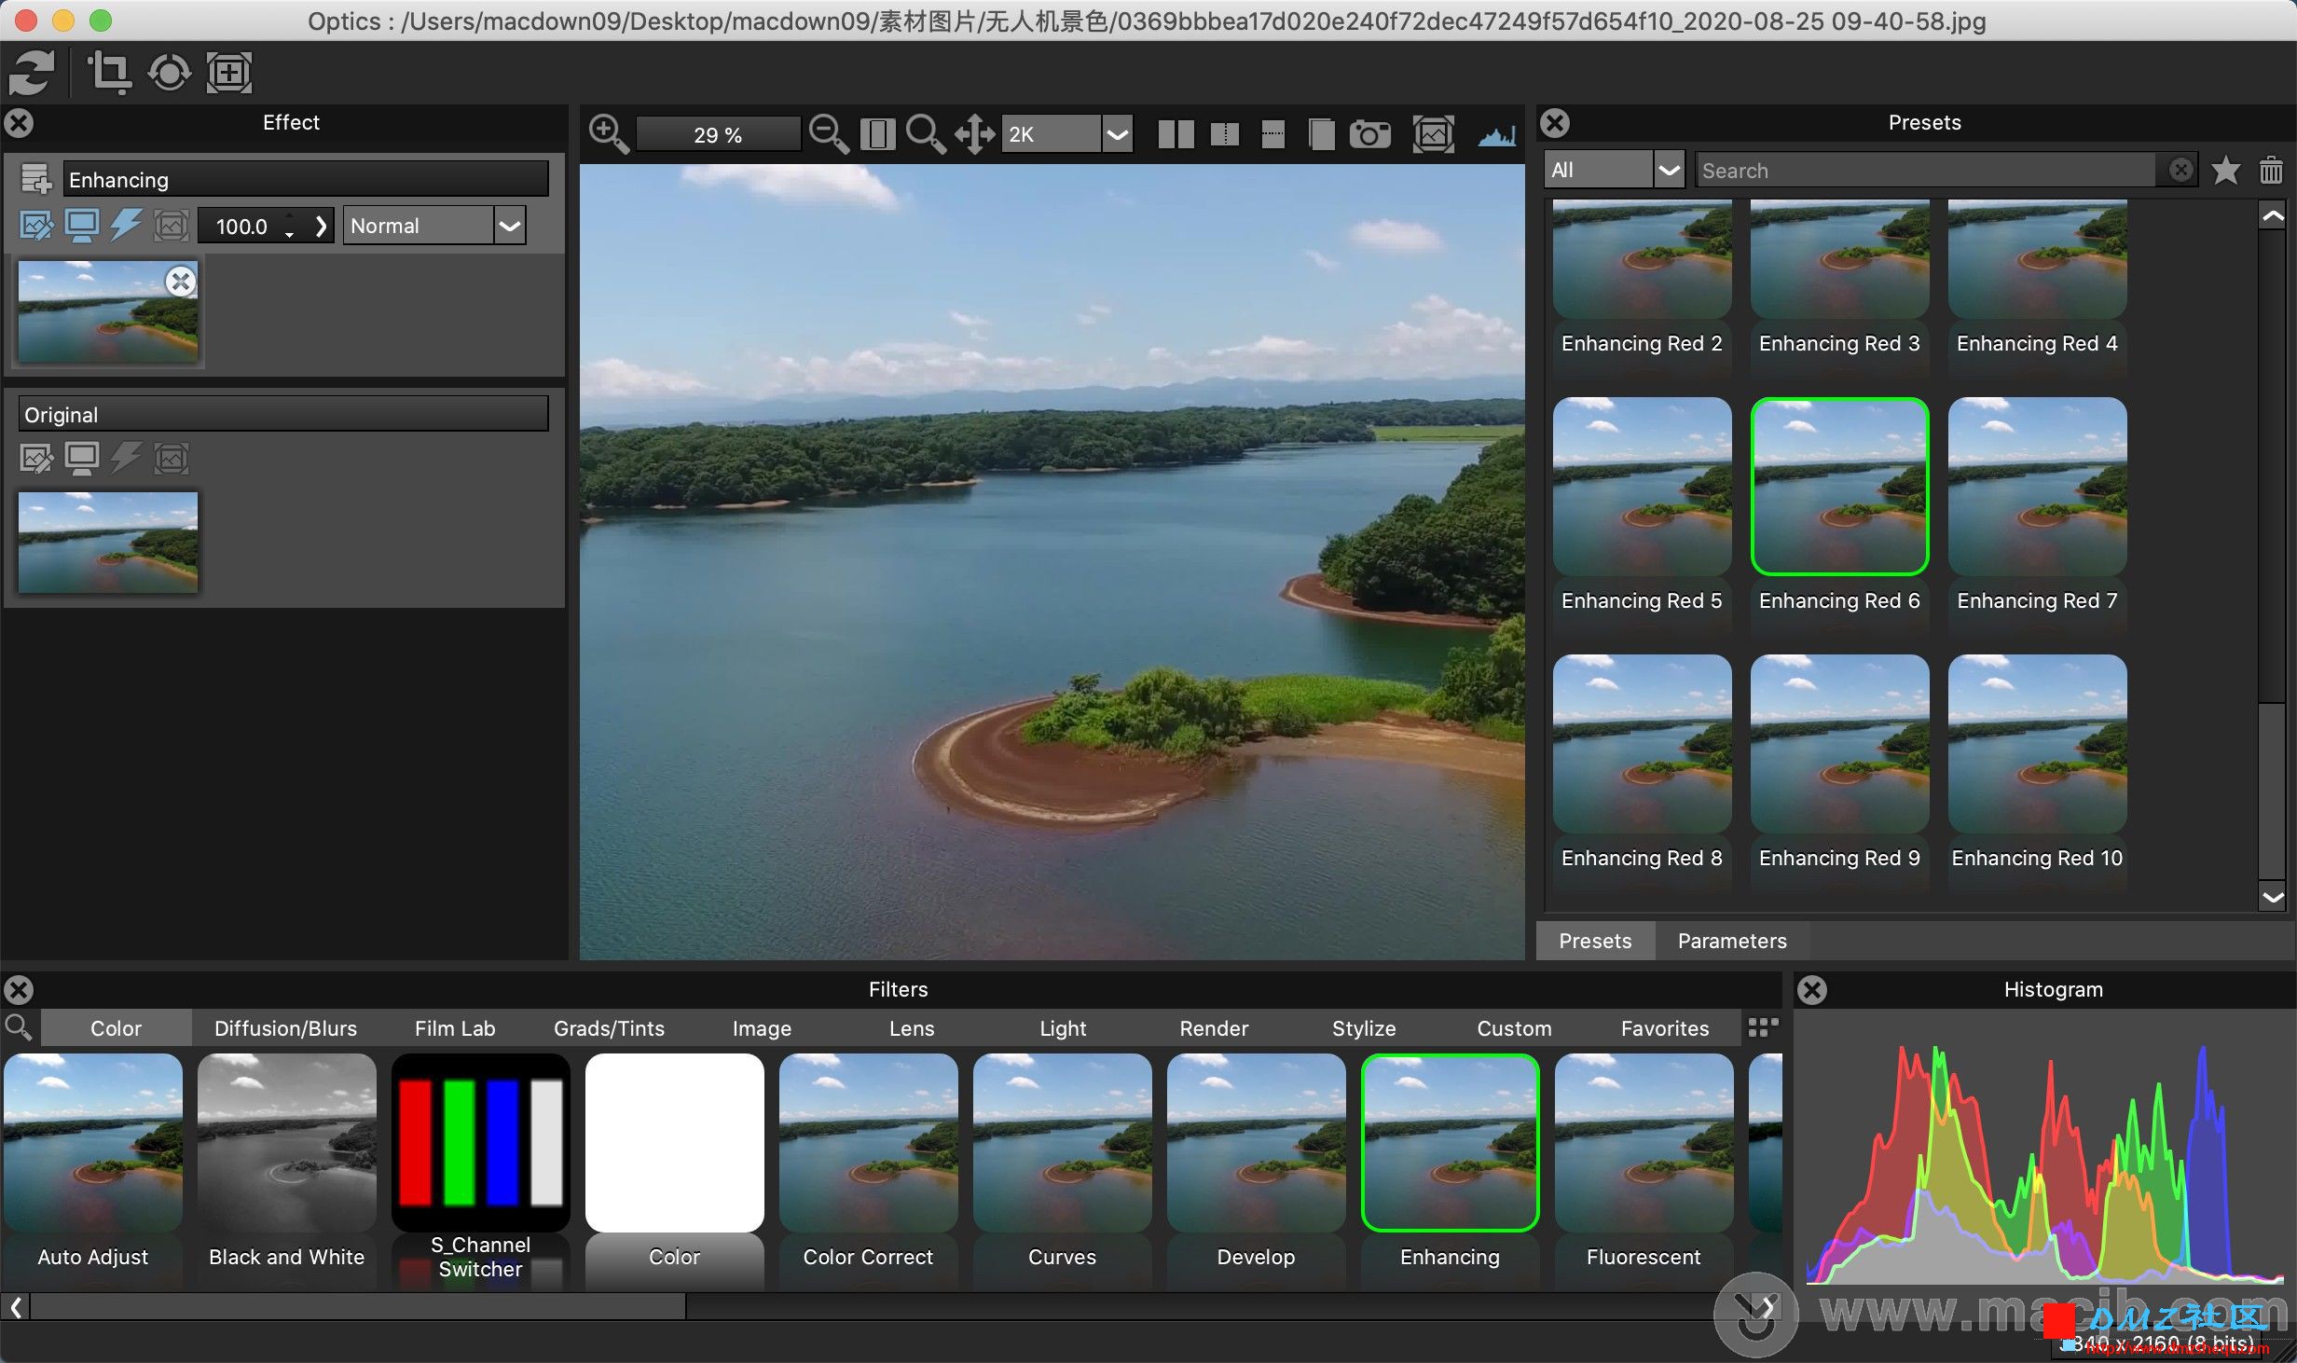Click the circular target tool icon in top toolbar
This screenshot has width=2297, height=1363.
pos(169,73)
